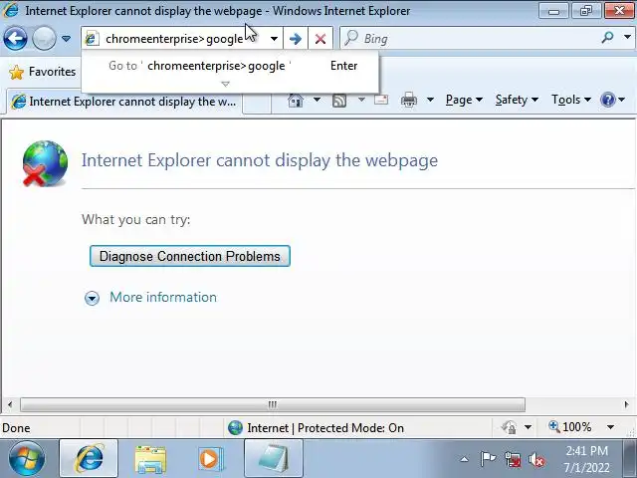
Task: Click the Print toolbar icon
Action: tap(409, 100)
